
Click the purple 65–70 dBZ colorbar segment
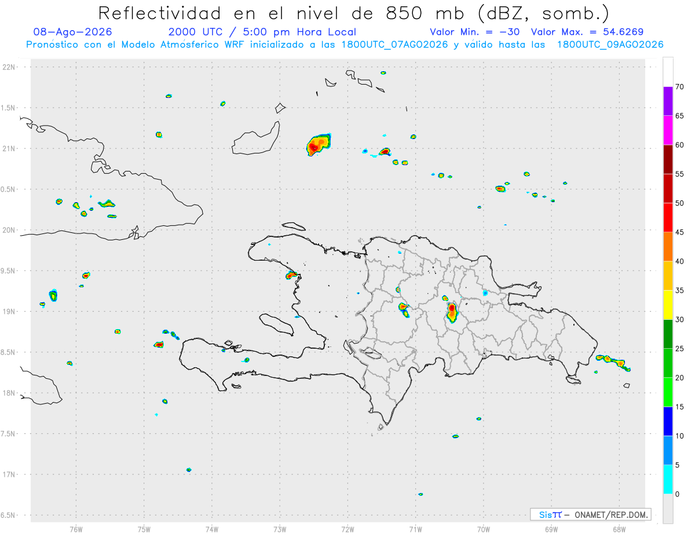668,101
